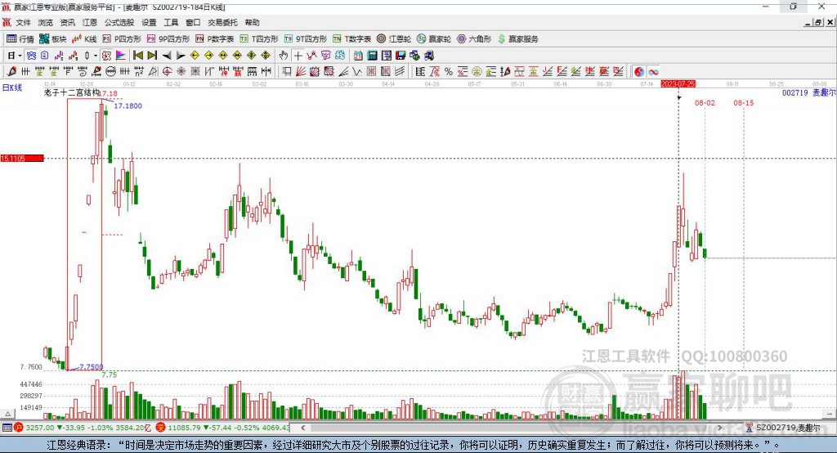
Task: Jump to last bar with skip-forward icon
Action: [152, 56]
